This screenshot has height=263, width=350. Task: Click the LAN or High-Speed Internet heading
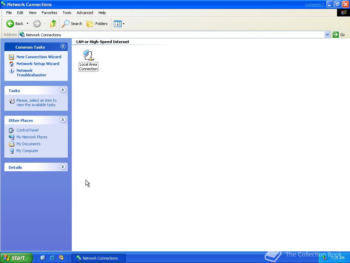click(103, 42)
